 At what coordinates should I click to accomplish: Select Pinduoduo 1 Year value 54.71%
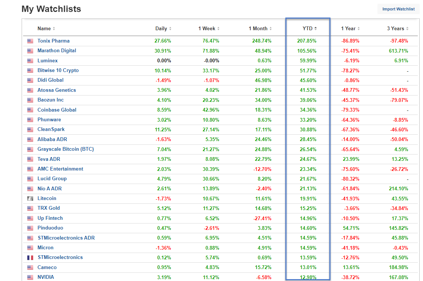pyautogui.click(x=351, y=228)
